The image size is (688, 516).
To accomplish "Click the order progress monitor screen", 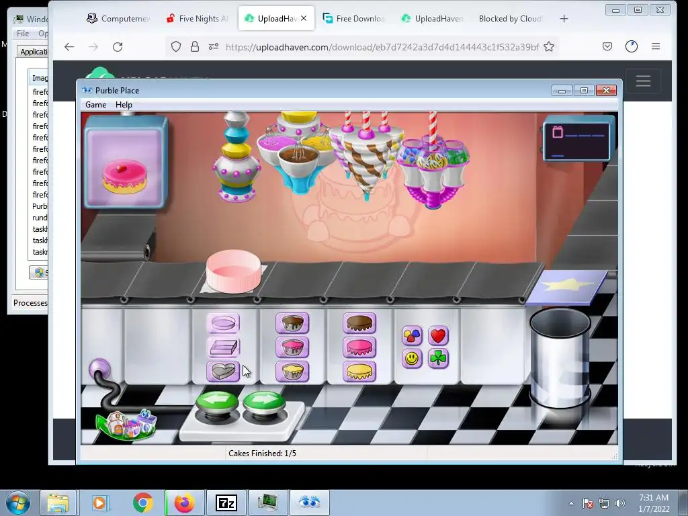I will pos(578,141).
